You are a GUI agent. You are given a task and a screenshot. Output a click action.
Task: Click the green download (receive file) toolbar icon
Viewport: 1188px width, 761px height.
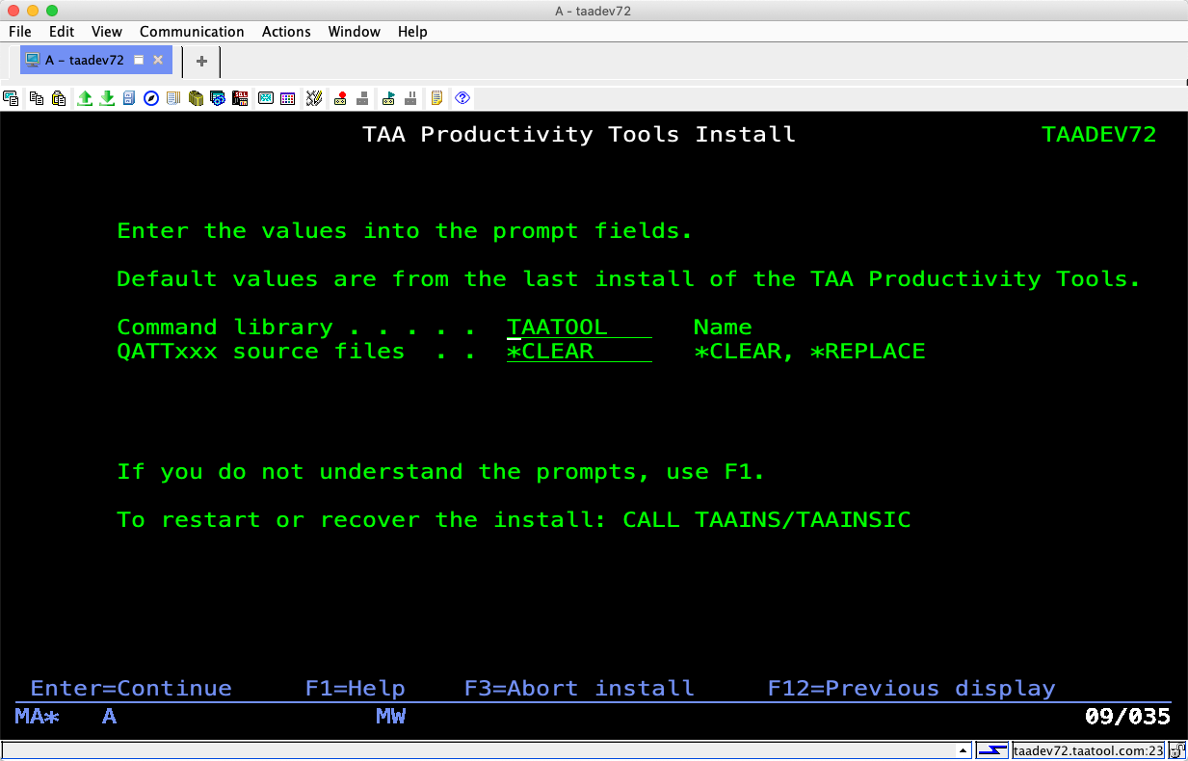pyautogui.click(x=107, y=98)
